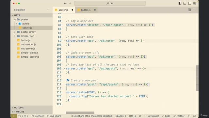Screen dimensions: 209x118
Task: Toggle the Spell checker status
Action: pos(166,116)
